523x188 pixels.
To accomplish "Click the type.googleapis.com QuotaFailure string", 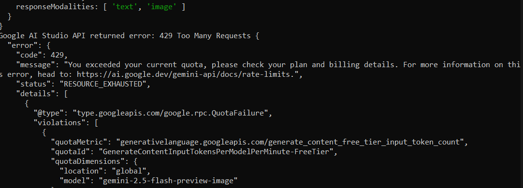I will [x=171, y=113].
